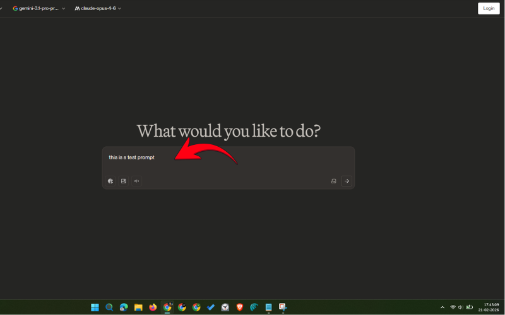Show hidden system tray icons
Image resolution: width=505 pixels, height=315 pixels.
(442, 307)
